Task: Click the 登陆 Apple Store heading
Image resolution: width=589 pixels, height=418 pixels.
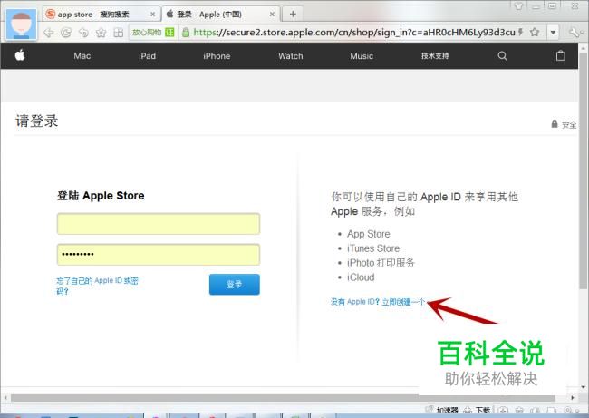Action: click(x=101, y=196)
